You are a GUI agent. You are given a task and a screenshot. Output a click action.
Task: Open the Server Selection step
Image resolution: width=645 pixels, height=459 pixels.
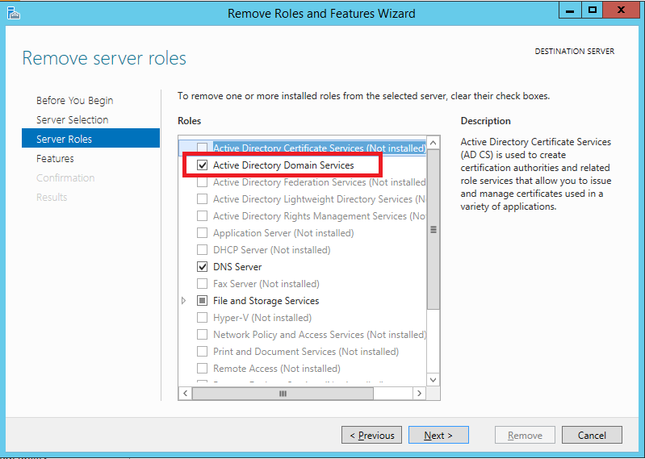(73, 120)
